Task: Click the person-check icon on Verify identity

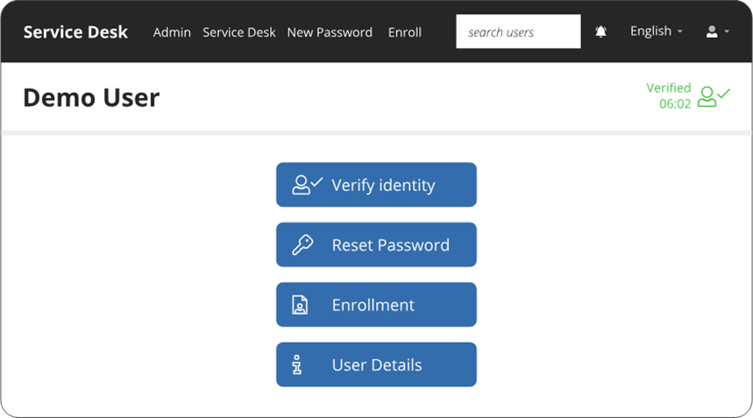Action: (x=306, y=185)
